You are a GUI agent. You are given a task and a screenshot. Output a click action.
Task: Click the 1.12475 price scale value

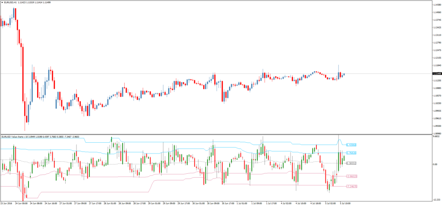click(x=436, y=50)
